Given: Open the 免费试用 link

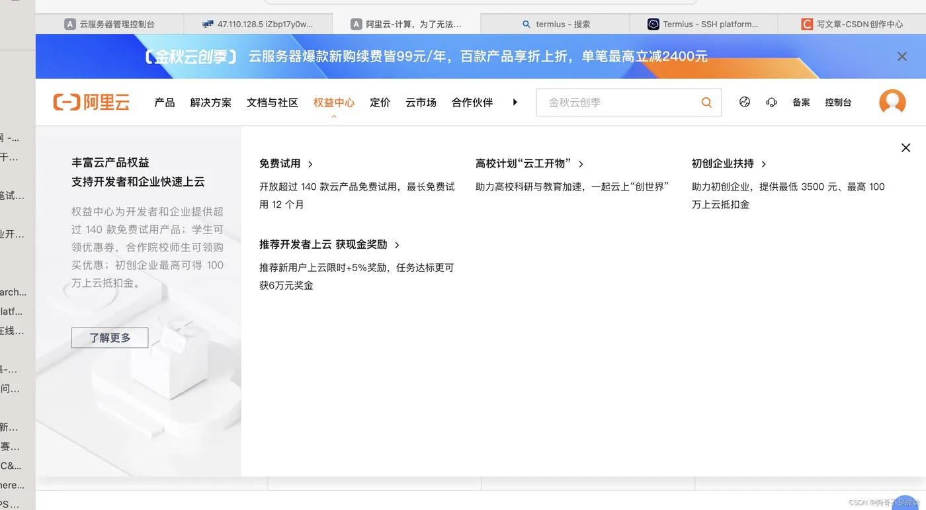Looking at the screenshot, I should click(286, 163).
